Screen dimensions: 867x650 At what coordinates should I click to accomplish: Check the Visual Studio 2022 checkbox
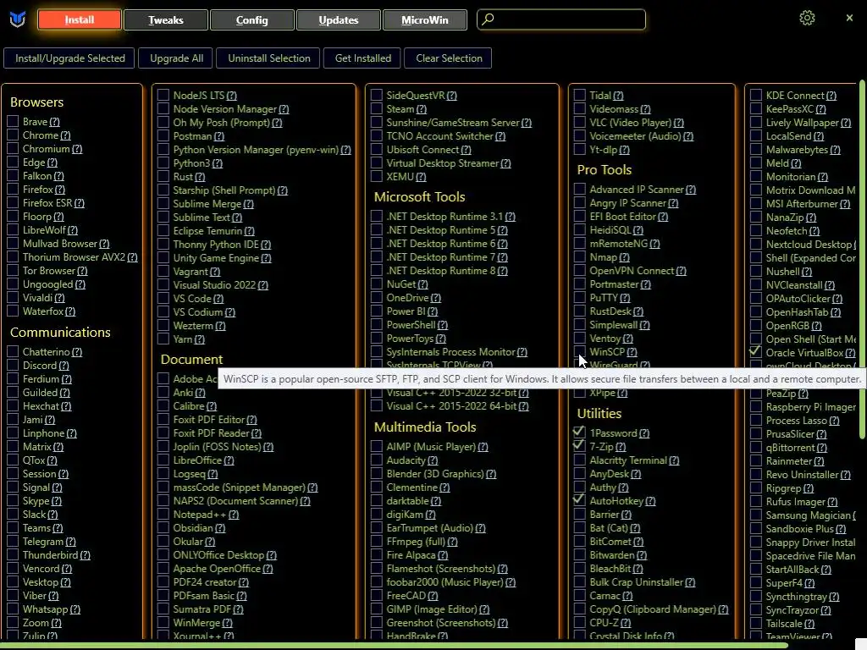163,285
